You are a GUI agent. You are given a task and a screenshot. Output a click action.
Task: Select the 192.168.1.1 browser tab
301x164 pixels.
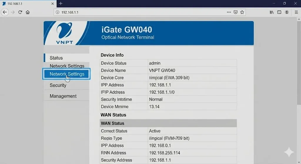point(28,4)
